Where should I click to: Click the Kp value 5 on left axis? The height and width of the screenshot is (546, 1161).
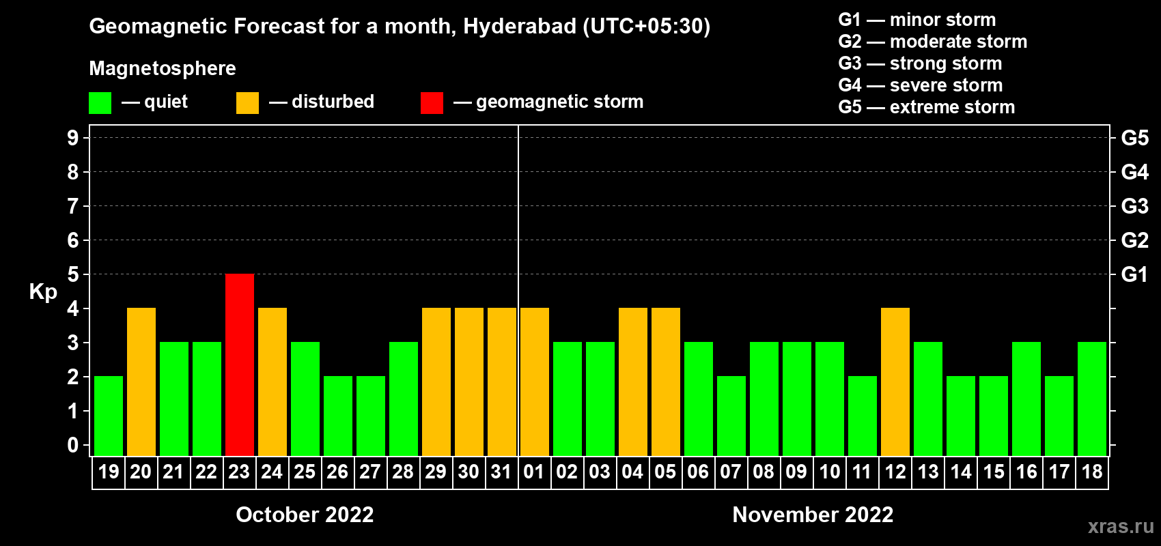[73, 274]
